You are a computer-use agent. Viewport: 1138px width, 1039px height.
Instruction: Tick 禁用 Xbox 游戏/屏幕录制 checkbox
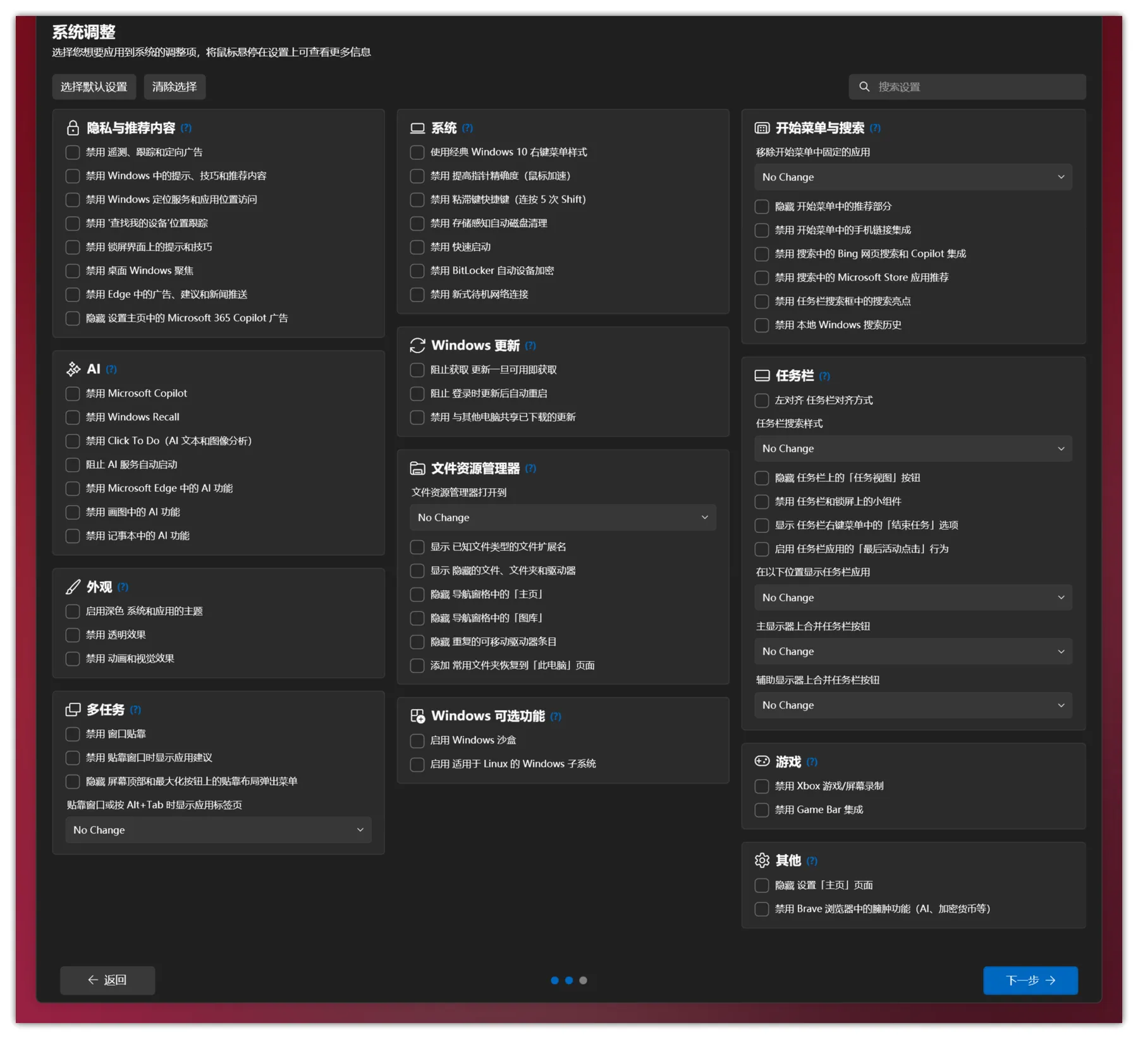(762, 786)
